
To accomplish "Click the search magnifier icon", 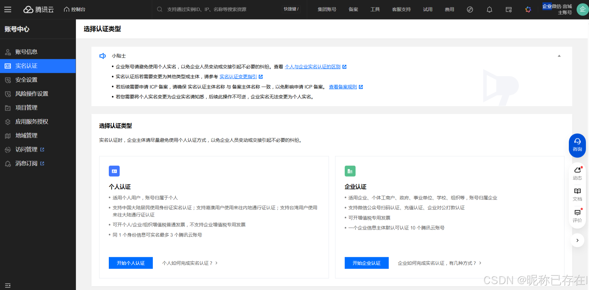I will (x=159, y=9).
